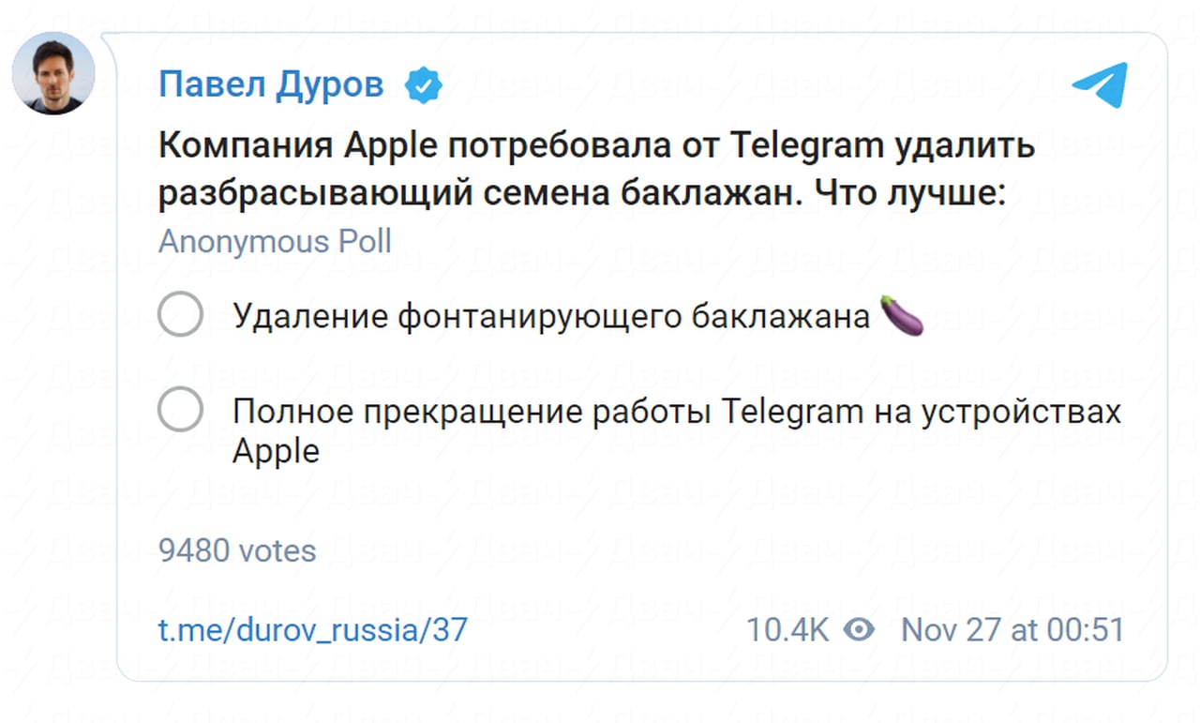Screen dimensions: 1200x723
Task: Click the word "Apple" under the second option
Action: pyautogui.click(x=276, y=452)
